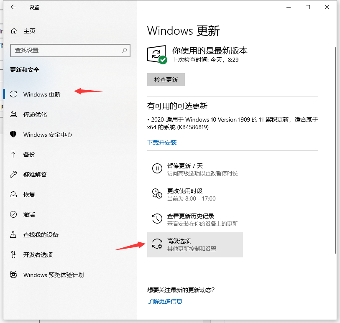
Task: Click the search magnifier icon
Action: (x=124, y=51)
